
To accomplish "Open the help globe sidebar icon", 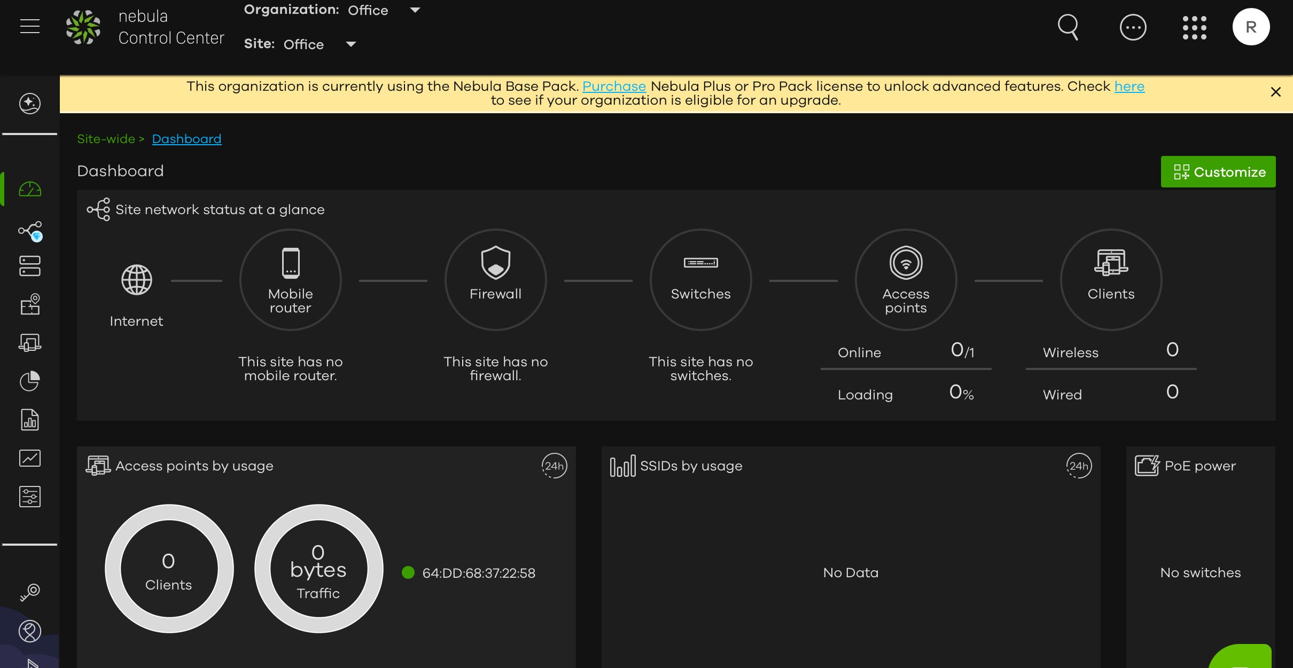I will click(x=30, y=632).
